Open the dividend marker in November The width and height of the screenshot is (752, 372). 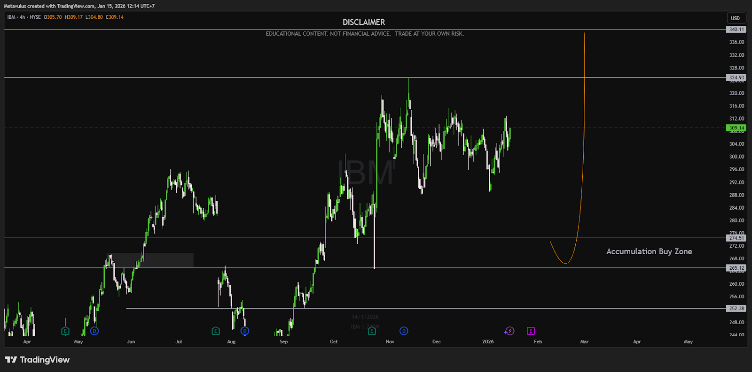click(404, 331)
